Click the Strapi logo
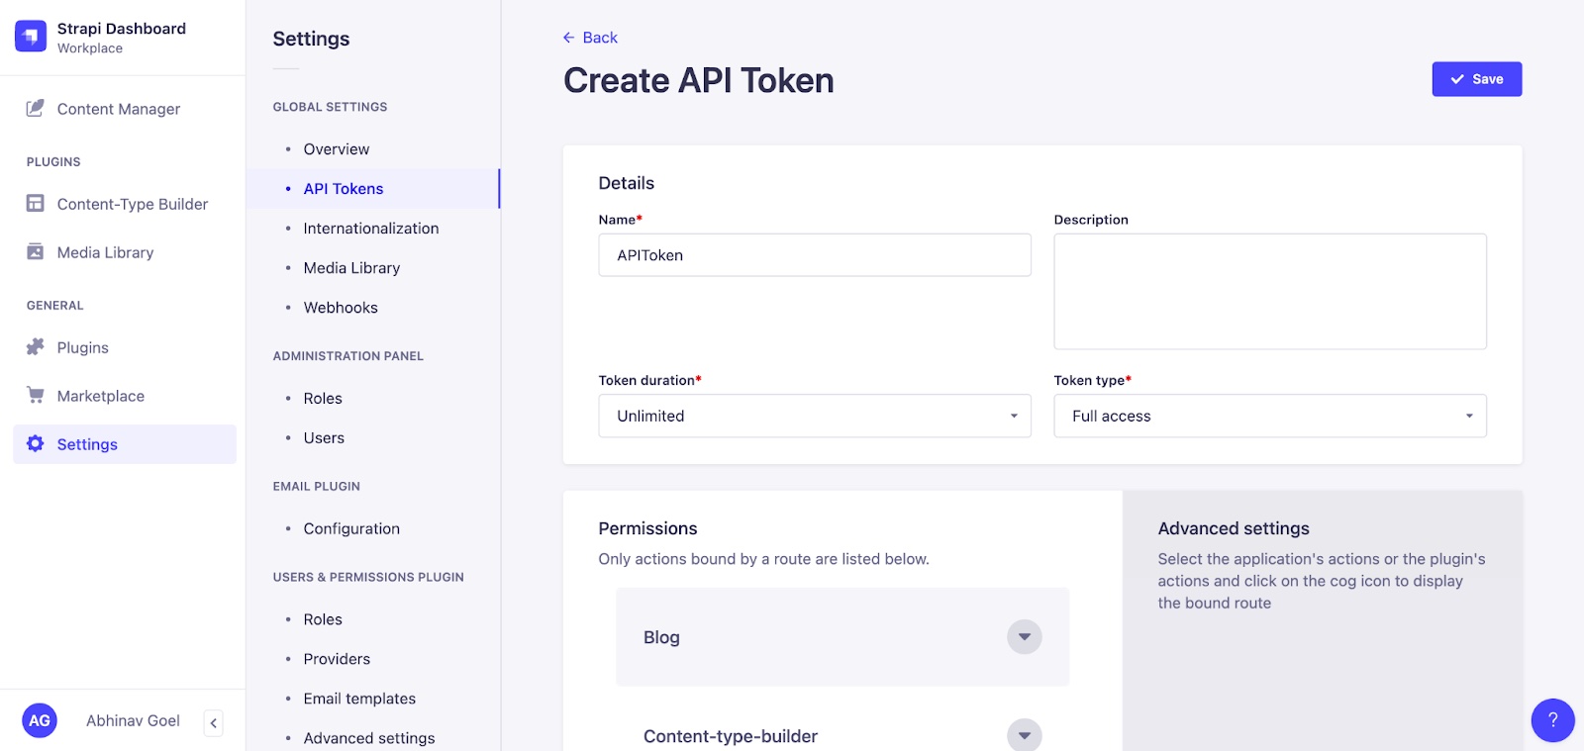Viewport: 1584px width, 751px height. coord(29,36)
